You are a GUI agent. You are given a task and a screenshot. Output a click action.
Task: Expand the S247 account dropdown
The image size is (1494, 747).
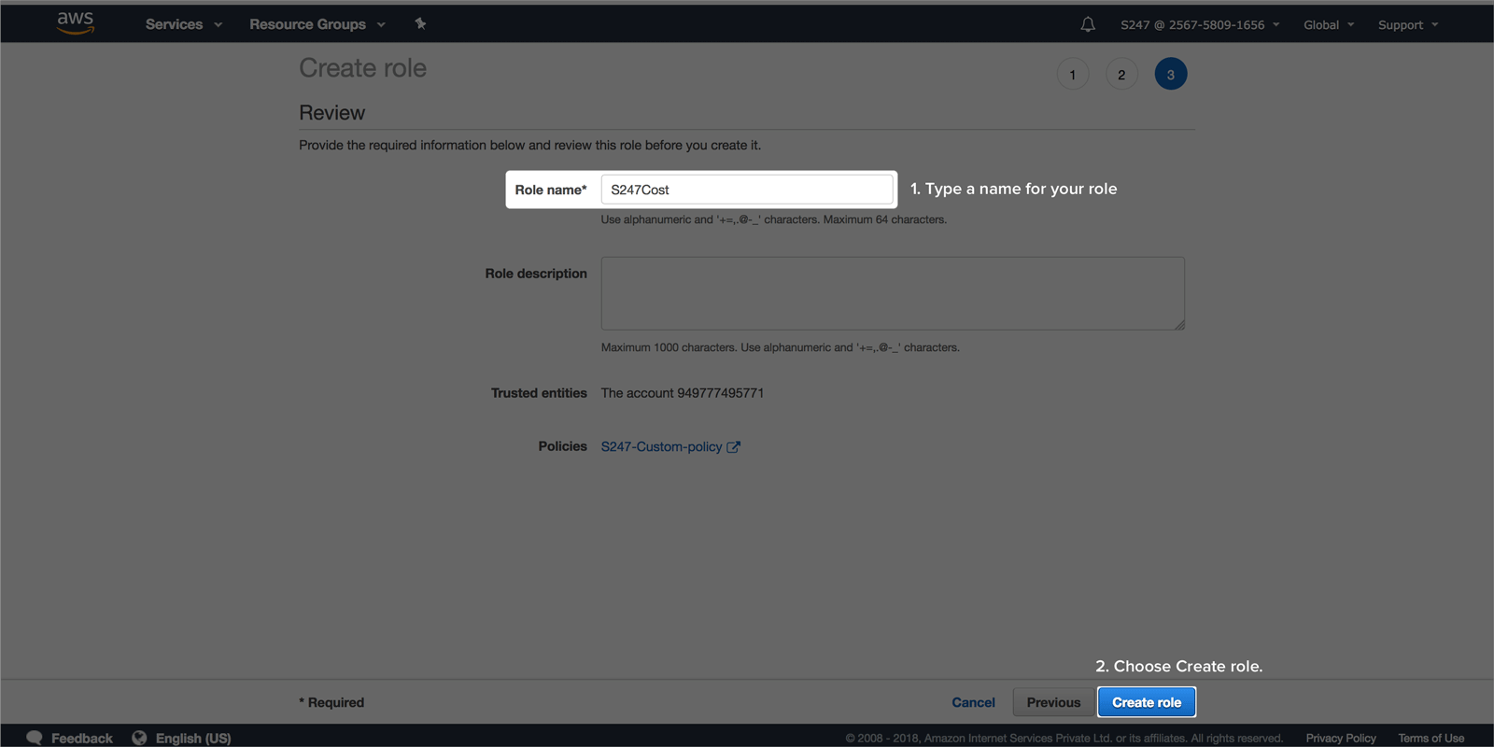pyautogui.click(x=1200, y=25)
